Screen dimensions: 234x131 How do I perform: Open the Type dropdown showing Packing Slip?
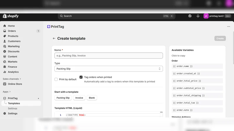coord(109,69)
